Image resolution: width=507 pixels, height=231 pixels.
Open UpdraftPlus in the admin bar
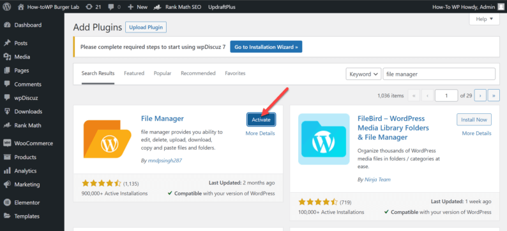tap(222, 7)
